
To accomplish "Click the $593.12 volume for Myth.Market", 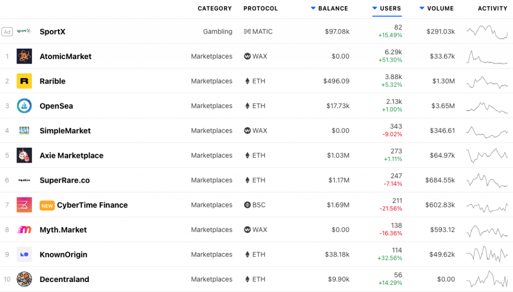I will 442,230.
